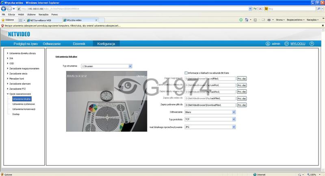Open the Edycja menu

(11, 15)
